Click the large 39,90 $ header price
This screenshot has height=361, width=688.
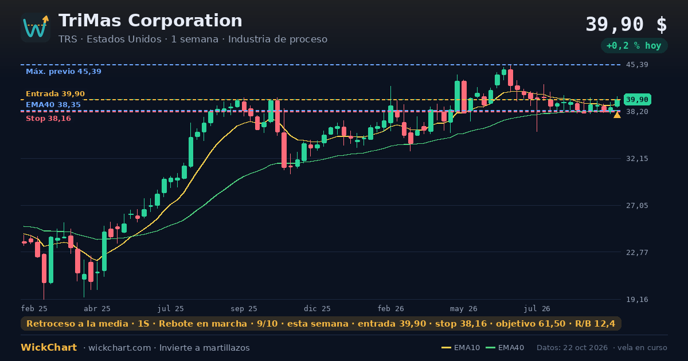pyautogui.click(x=626, y=25)
